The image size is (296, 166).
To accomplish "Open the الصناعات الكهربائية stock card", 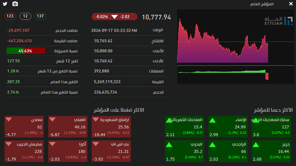I will 185,127.
